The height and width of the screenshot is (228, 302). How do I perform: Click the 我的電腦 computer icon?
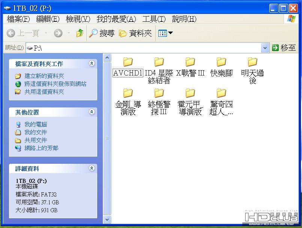click(x=18, y=125)
